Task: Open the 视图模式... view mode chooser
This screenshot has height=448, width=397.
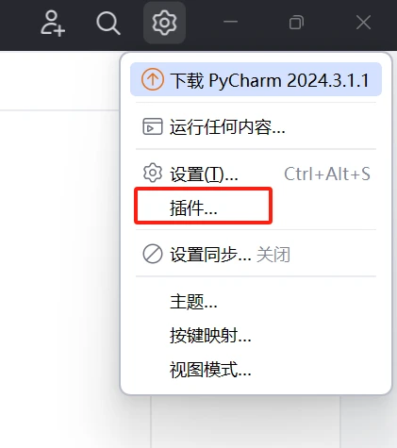Action: coord(256,370)
